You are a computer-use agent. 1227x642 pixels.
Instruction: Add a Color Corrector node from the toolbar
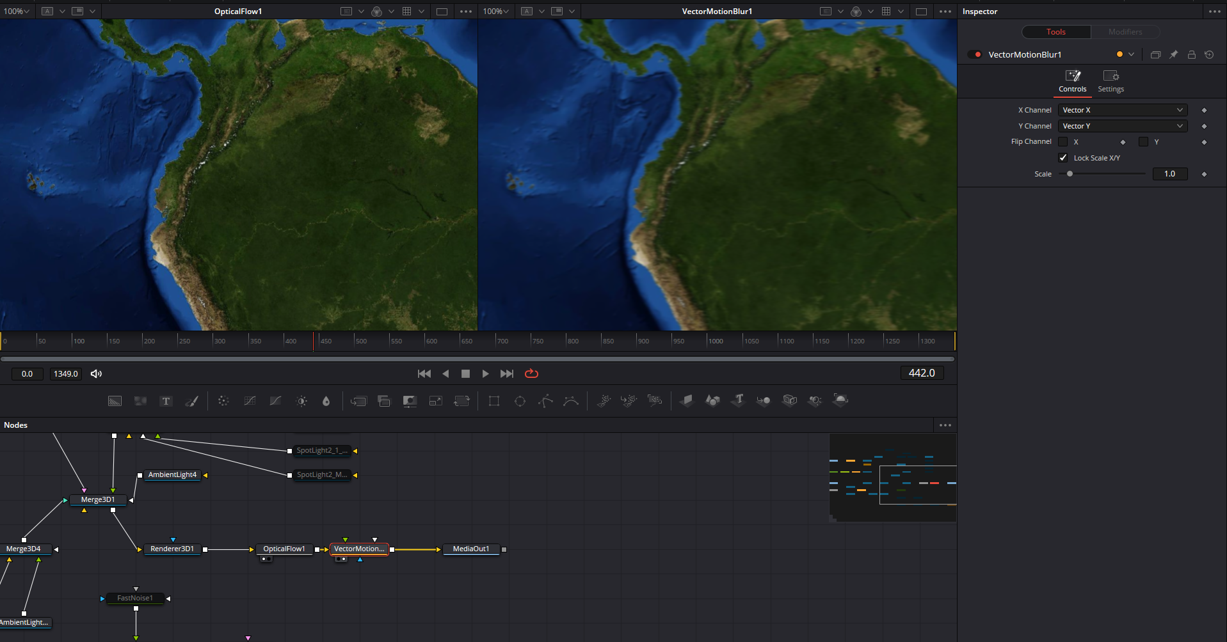[x=223, y=401]
